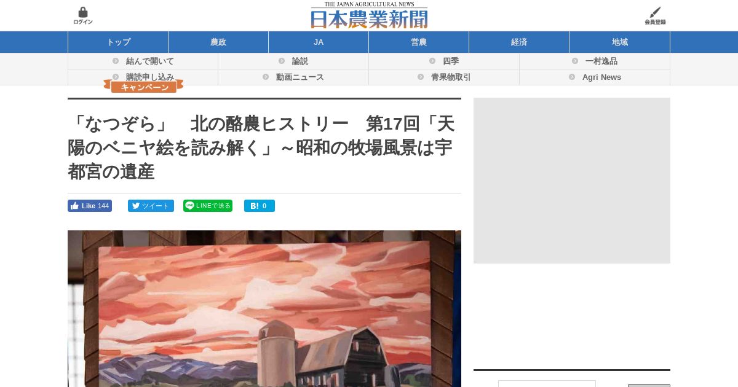Click the login lock icon

coord(83,16)
